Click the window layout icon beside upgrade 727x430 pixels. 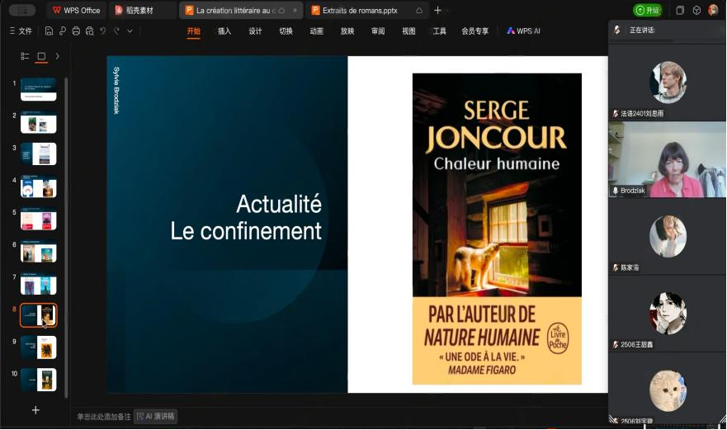coord(680,10)
